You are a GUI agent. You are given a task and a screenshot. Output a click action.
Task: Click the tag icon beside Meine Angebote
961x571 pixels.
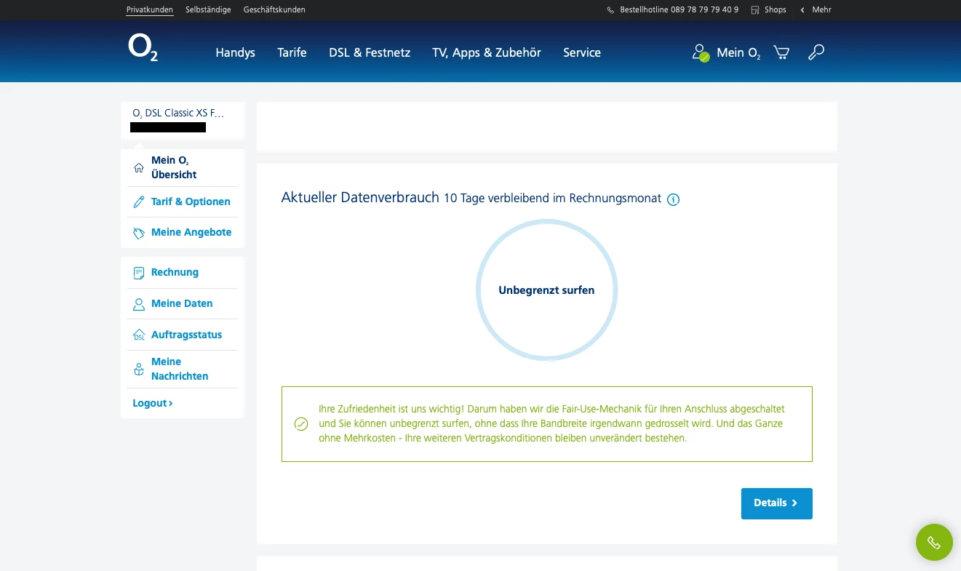pos(139,233)
